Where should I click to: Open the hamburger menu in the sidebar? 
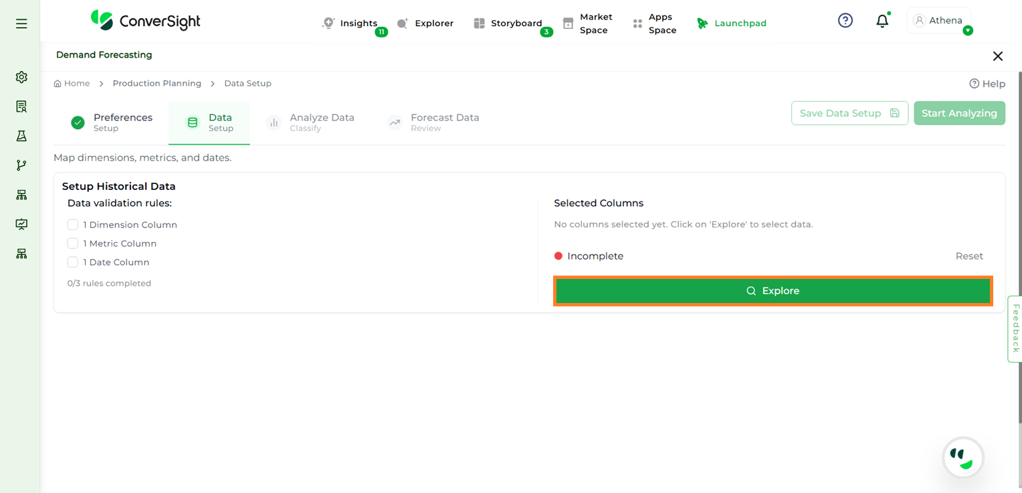(21, 24)
